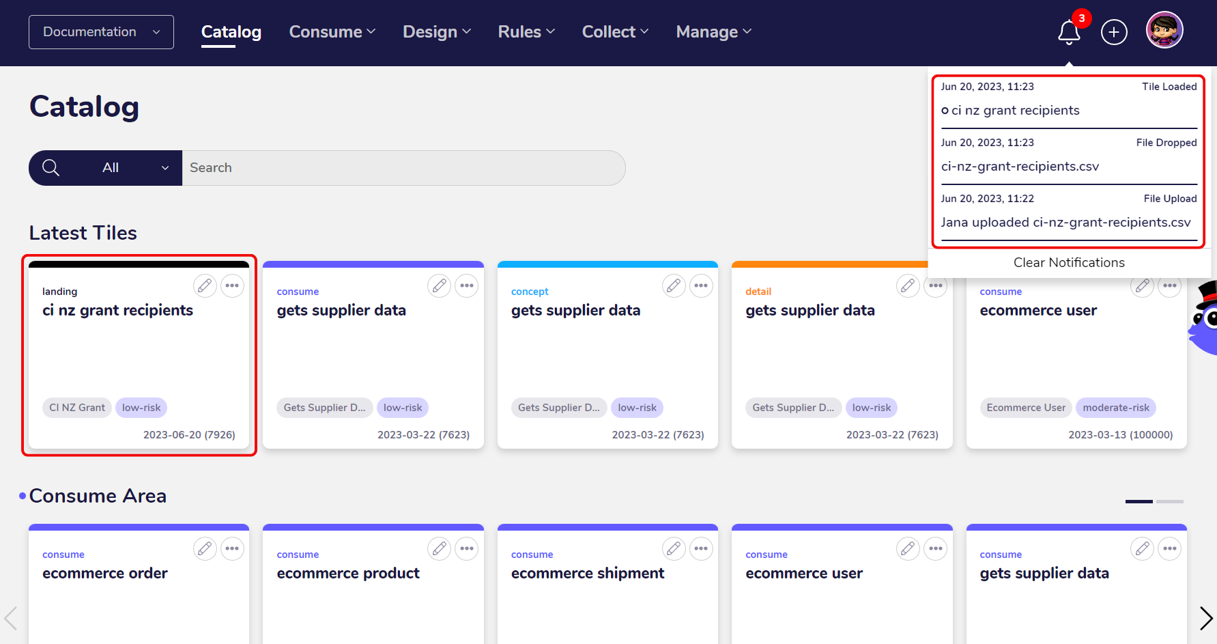Viewport: 1217px width, 644px height.
Task: Edit the concept gets supplier data tile
Action: (674, 285)
